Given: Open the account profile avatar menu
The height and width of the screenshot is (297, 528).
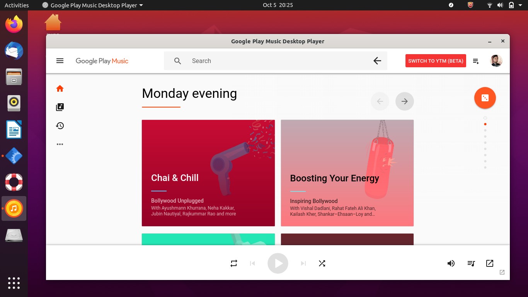Looking at the screenshot, I should (x=496, y=61).
